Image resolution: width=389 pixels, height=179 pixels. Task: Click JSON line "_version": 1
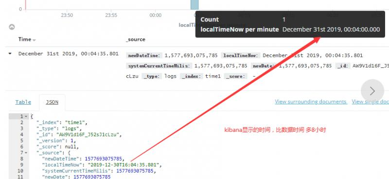pos(56,141)
